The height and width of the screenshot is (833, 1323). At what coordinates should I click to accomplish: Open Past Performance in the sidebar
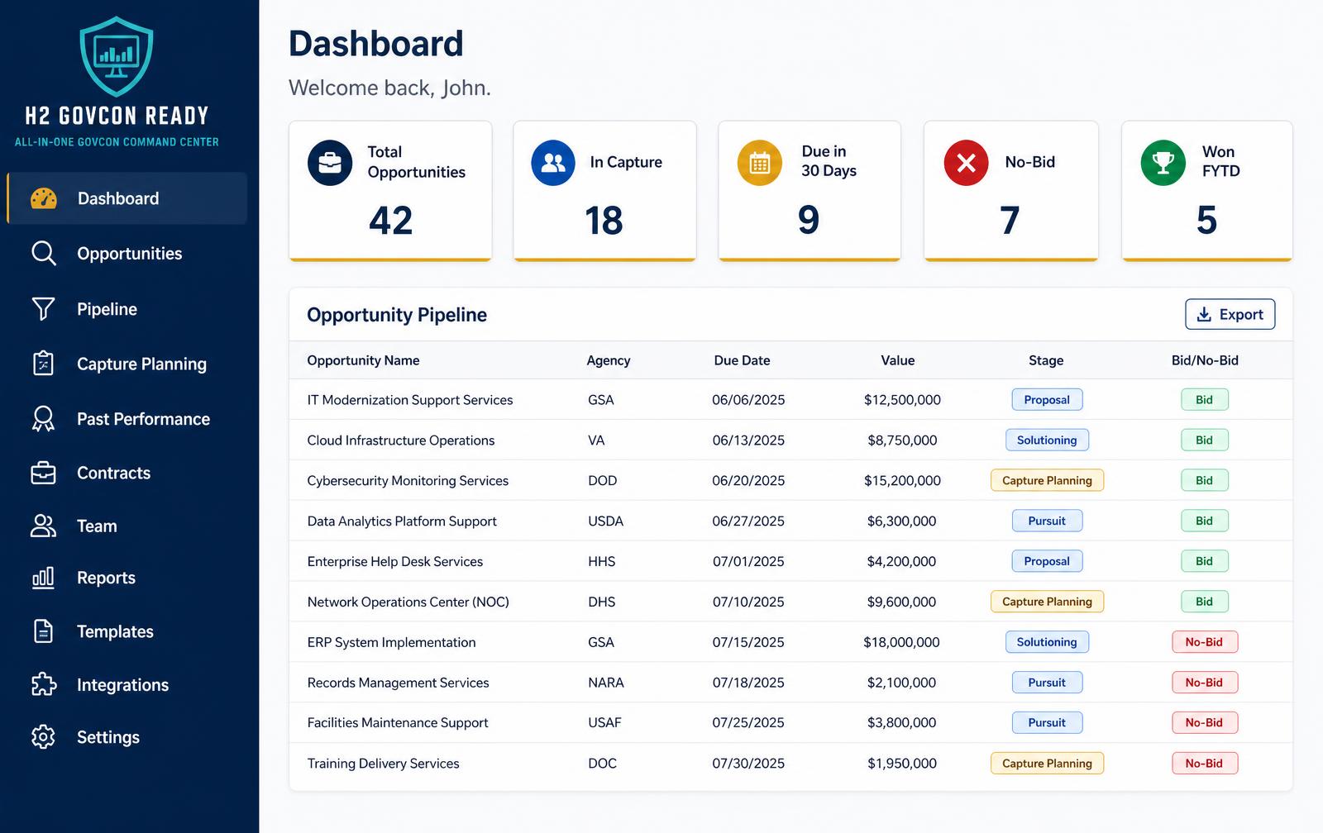coord(127,419)
